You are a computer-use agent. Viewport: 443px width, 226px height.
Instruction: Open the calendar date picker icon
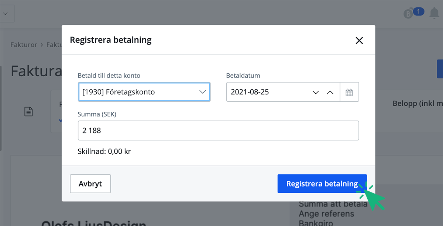[349, 92]
